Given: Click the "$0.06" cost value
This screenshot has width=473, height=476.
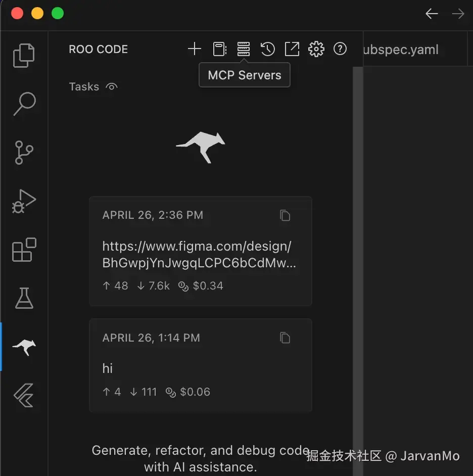Looking at the screenshot, I should pyautogui.click(x=195, y=392).
